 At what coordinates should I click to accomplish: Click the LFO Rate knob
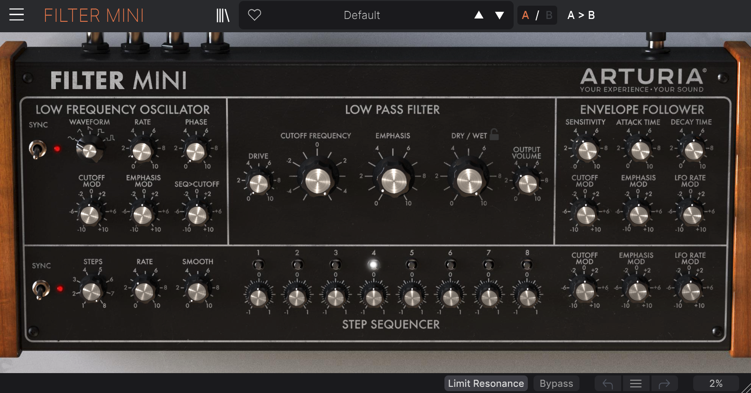click(142, 151)
